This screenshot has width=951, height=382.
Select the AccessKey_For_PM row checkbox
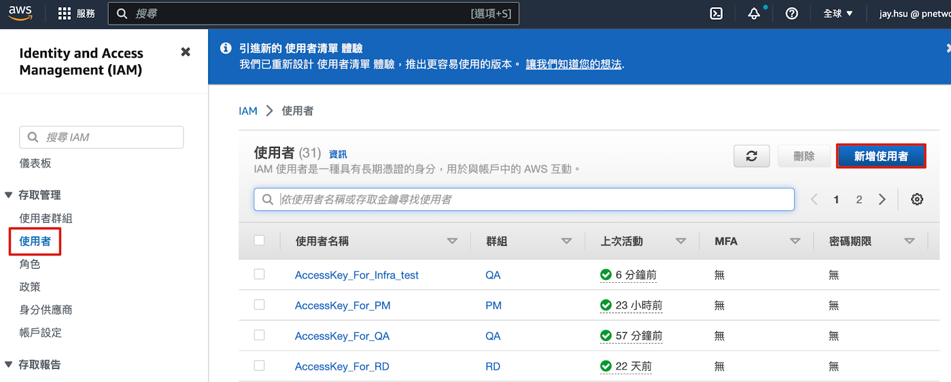coord(259,305)
